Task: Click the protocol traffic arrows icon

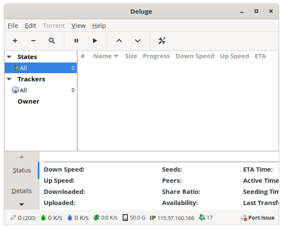Action: click(x=96, y=217)
